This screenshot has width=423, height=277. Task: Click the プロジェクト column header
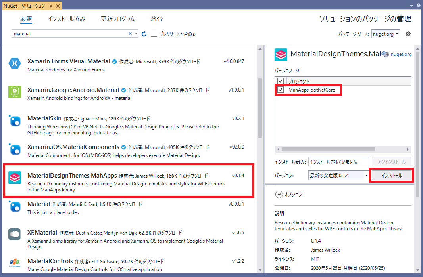click(x=299, y=81)
